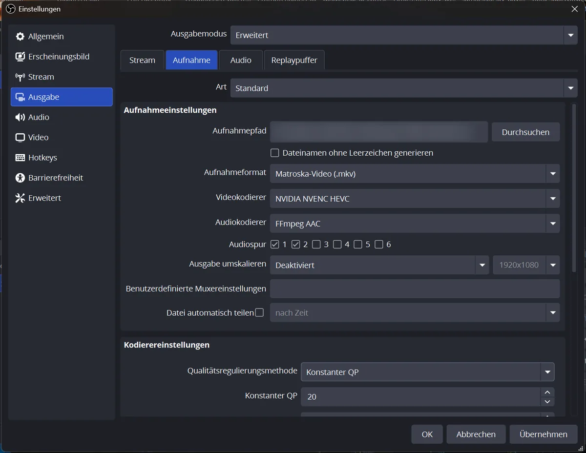Open the Ausgabe umskalieren dropdown
The height and width of the screenshot is (453, 586).
pos(379,265)
